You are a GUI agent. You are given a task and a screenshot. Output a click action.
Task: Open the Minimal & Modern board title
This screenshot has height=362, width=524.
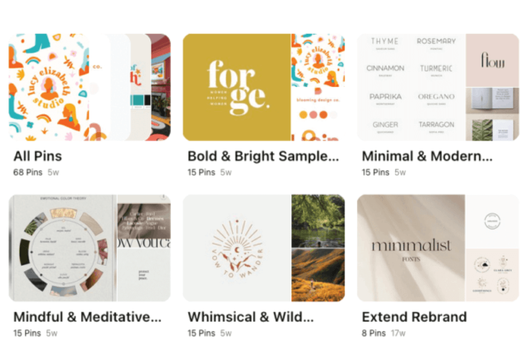point(427,156)
